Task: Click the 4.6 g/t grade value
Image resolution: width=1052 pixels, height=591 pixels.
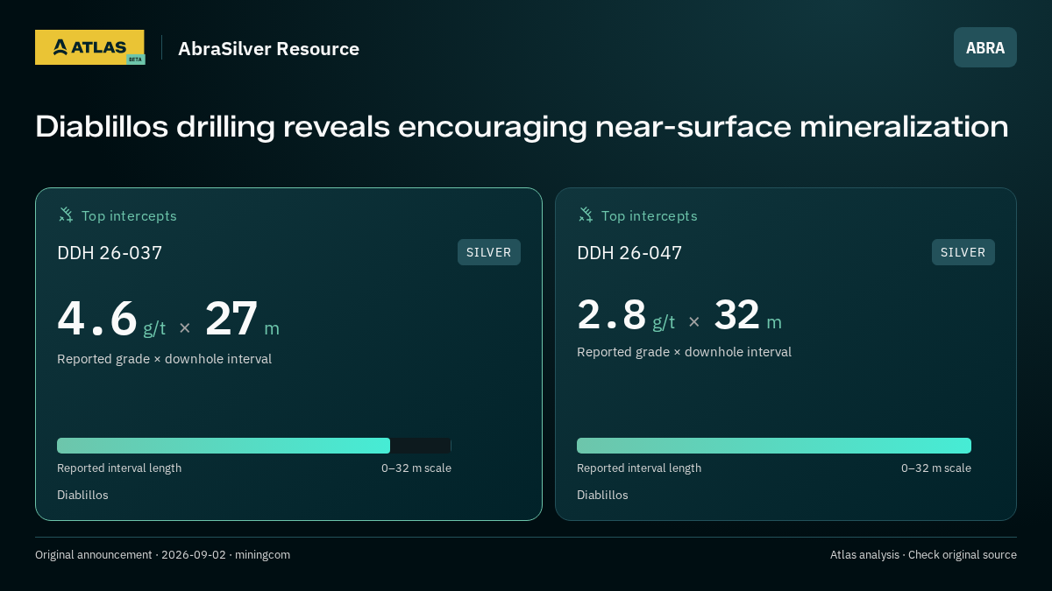Action: (111, 319)
